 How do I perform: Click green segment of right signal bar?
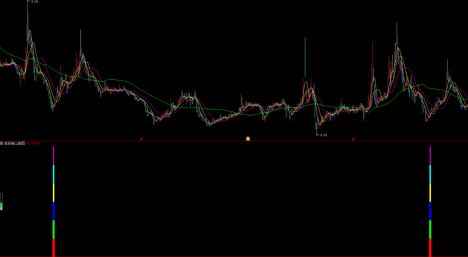[430, 229]
